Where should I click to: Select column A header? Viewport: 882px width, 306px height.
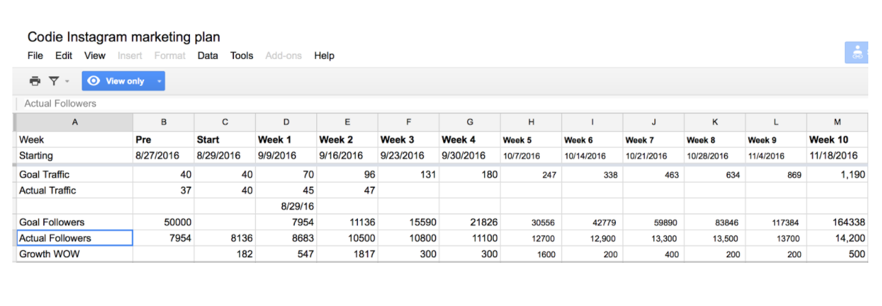pos(74,122)
